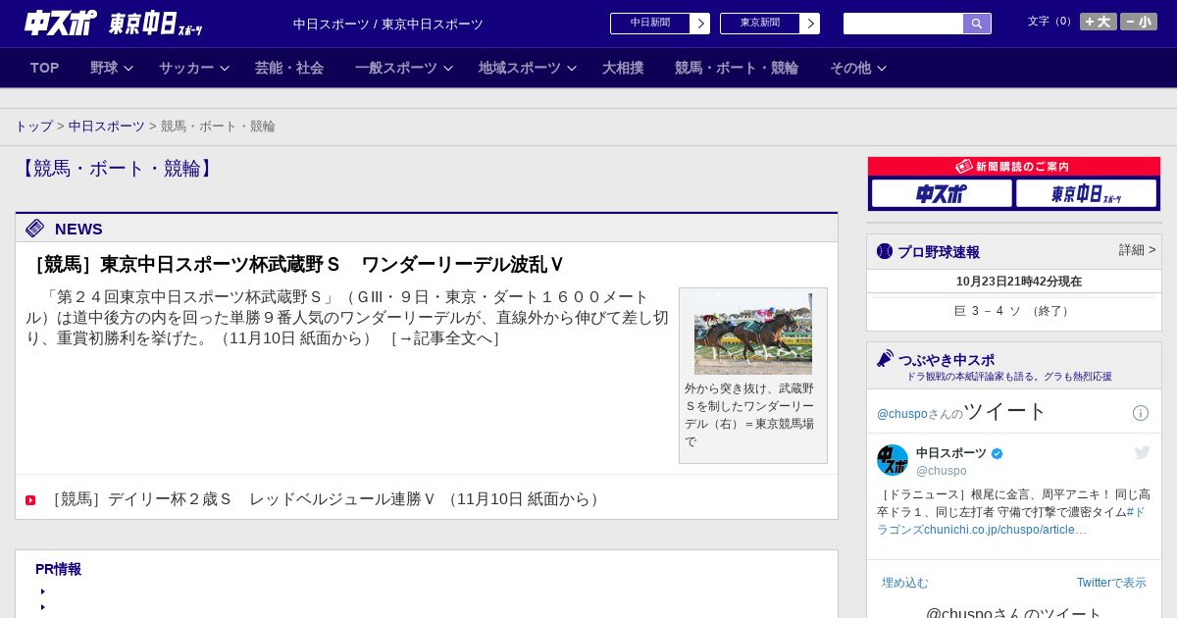Image resolution: width=1177 pixels, height=618 pixels.
Task: Click the megaphone icon by つぶやき中スポ
Action: pos(886,358)
